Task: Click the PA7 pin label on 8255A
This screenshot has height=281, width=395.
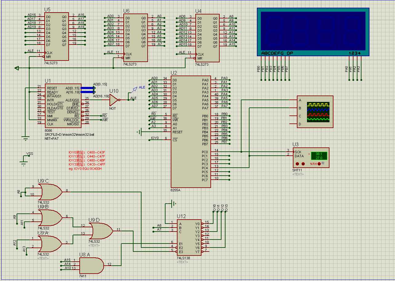Action: coord(205,108)
